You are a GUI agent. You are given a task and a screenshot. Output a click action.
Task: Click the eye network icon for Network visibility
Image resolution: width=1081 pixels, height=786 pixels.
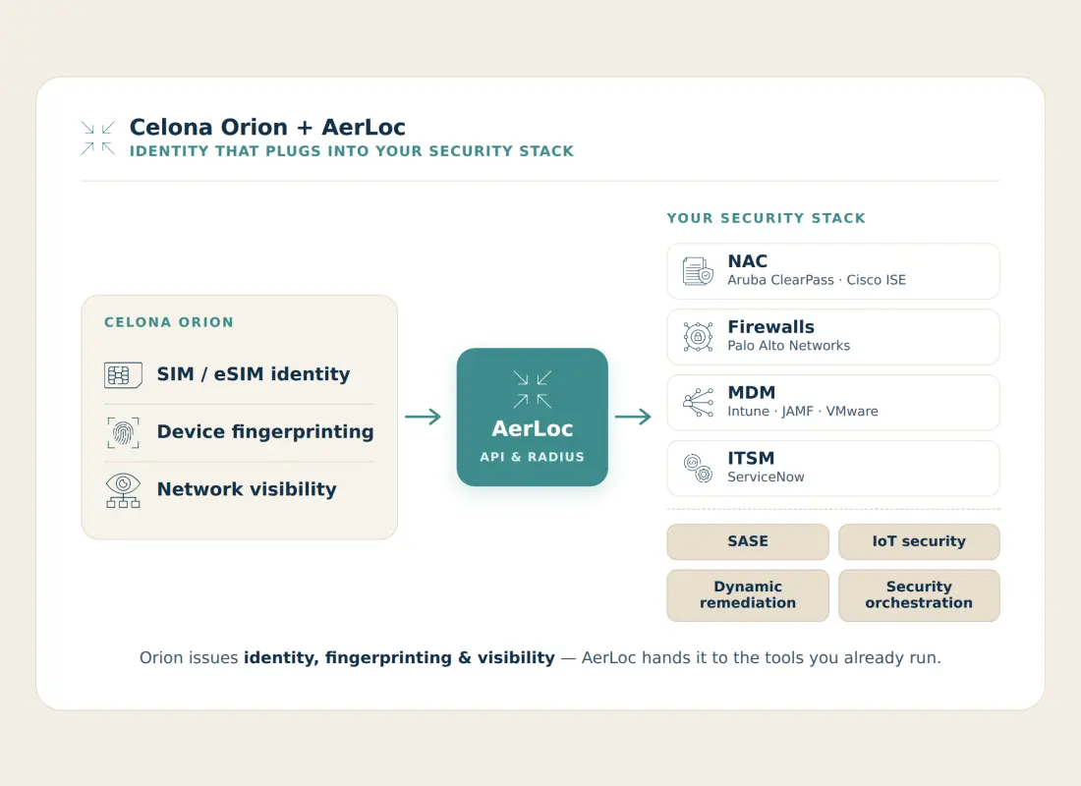tap(124, 490)
